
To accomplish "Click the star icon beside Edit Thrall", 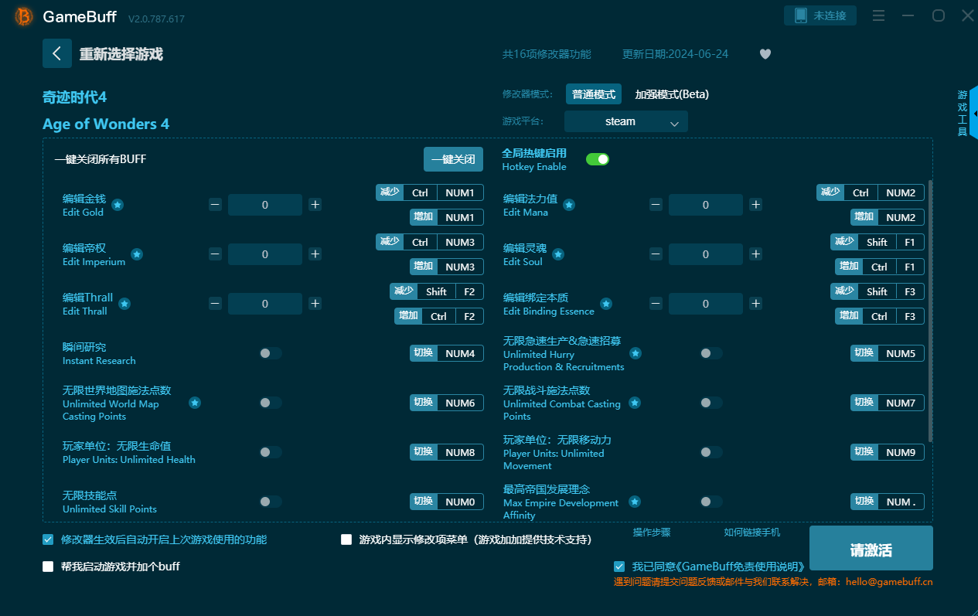I will pos(124,304).
